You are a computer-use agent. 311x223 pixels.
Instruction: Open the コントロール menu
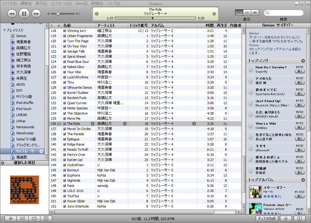point(61,3)
